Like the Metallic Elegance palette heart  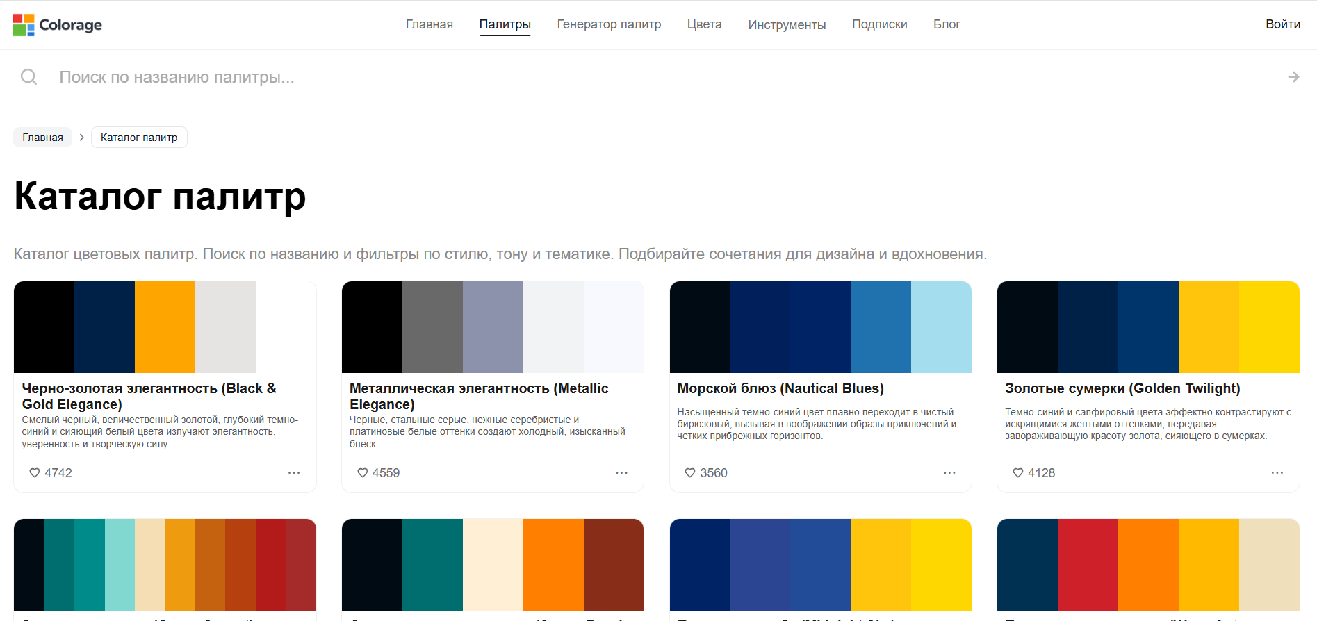pyautogui.click(x=363, y=473)
